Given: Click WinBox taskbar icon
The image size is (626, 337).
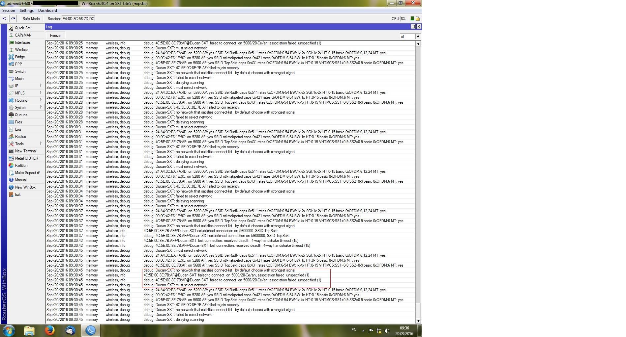Looking at the screenshot, I should coord(91,330).
